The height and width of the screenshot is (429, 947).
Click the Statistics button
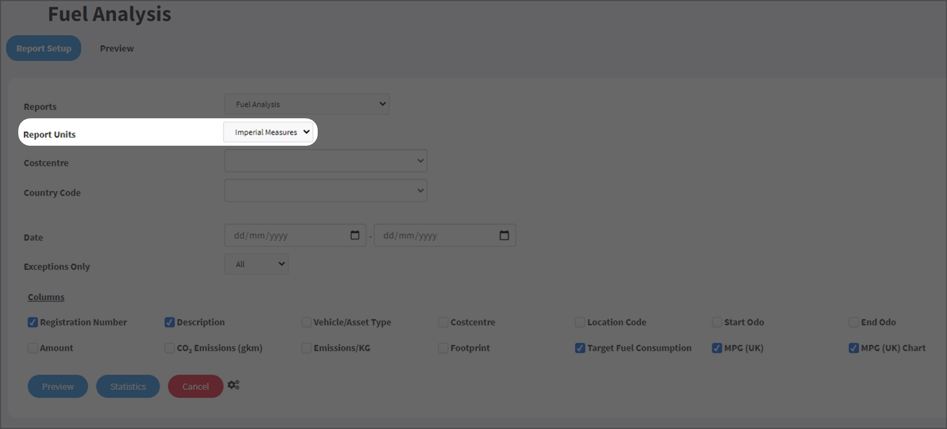click(x=128, y=386)
